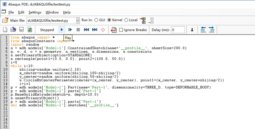This screenshot has width=255, height=129.
Task: Click the open file folder icon
Action: tap(13, 29)
